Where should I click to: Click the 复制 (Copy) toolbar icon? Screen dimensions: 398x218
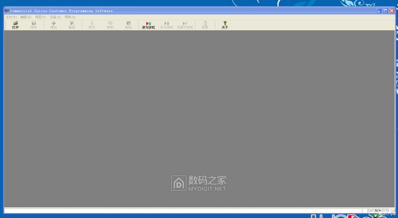click(x=110, y=25)
